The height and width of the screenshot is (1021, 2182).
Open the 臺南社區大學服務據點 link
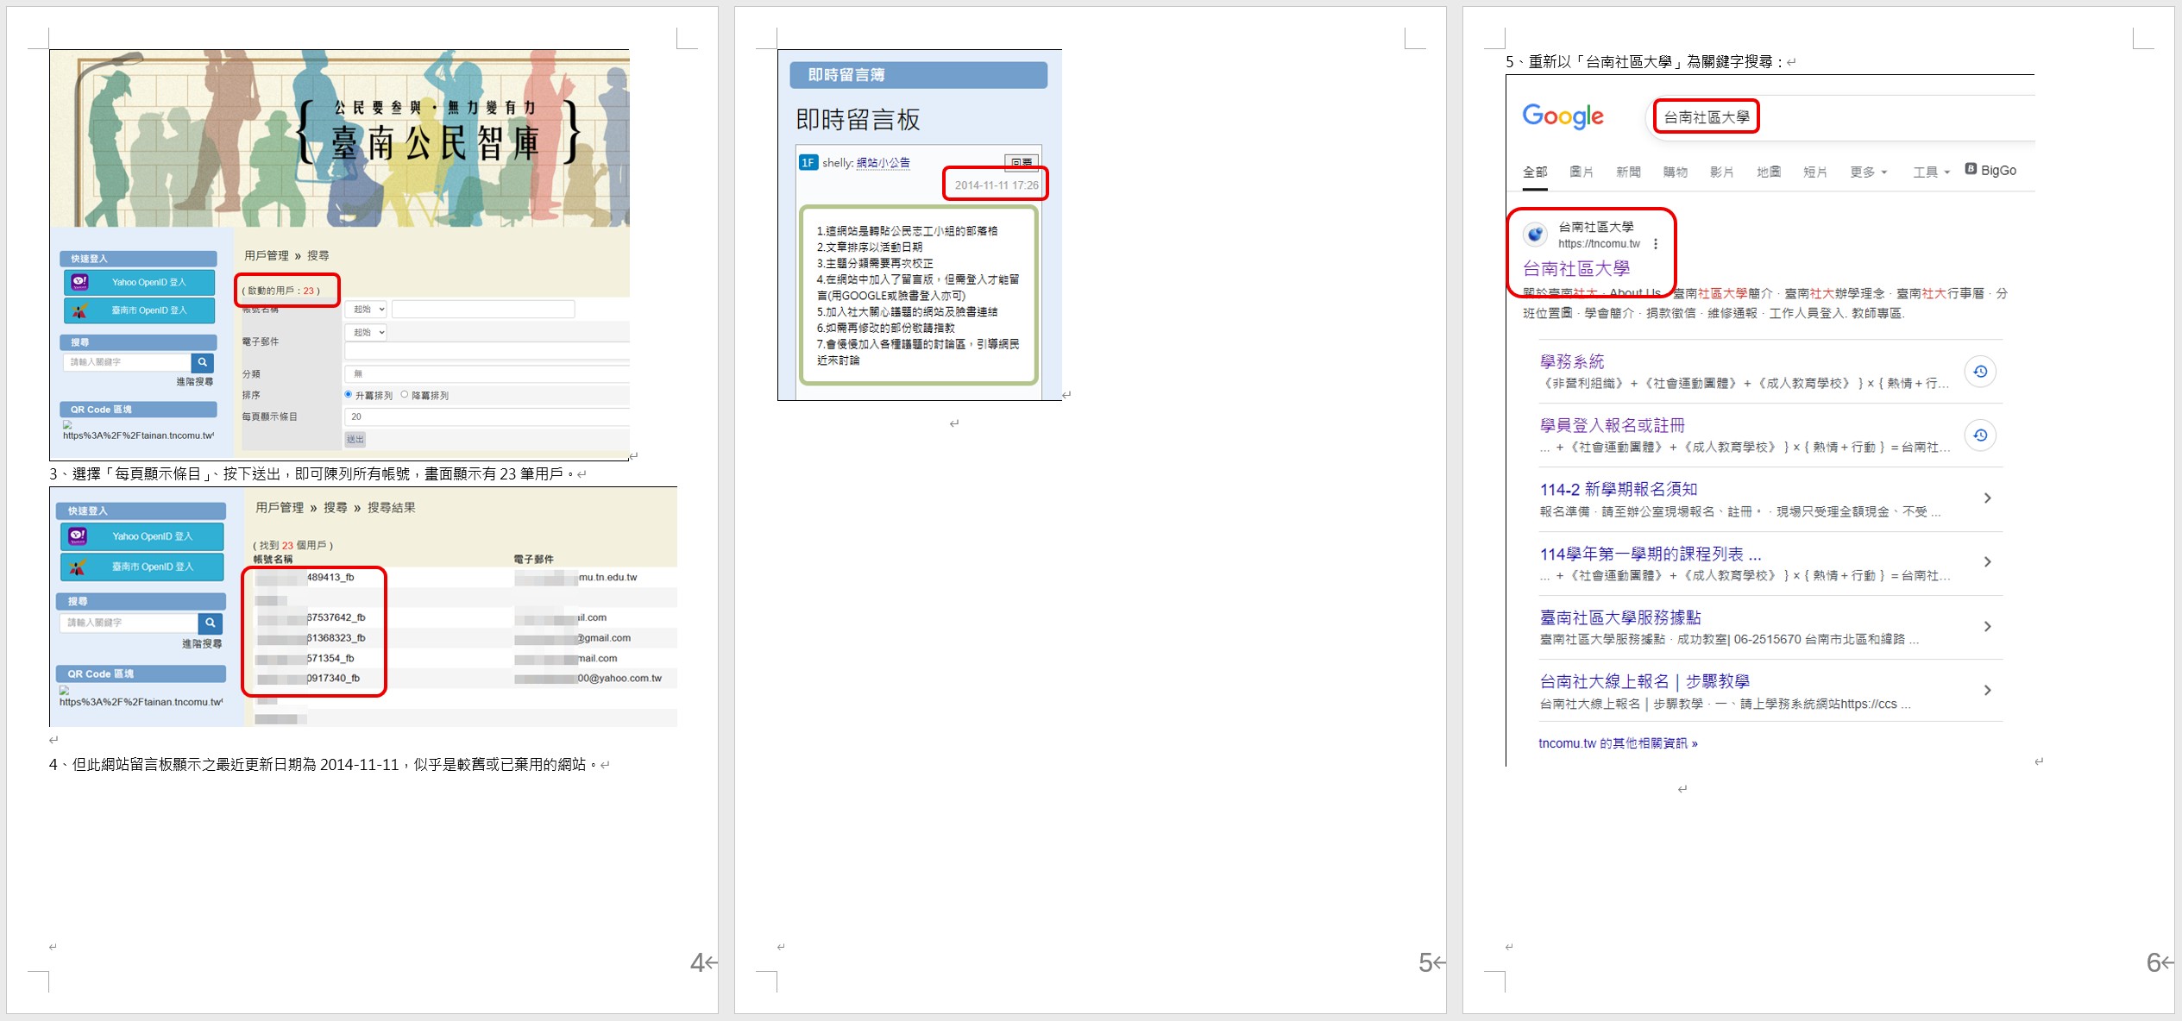[x=1620, y=617]
